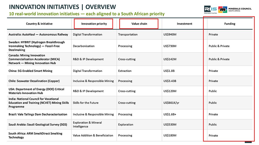Click the "US$142M" investment value

click(170, 59)
